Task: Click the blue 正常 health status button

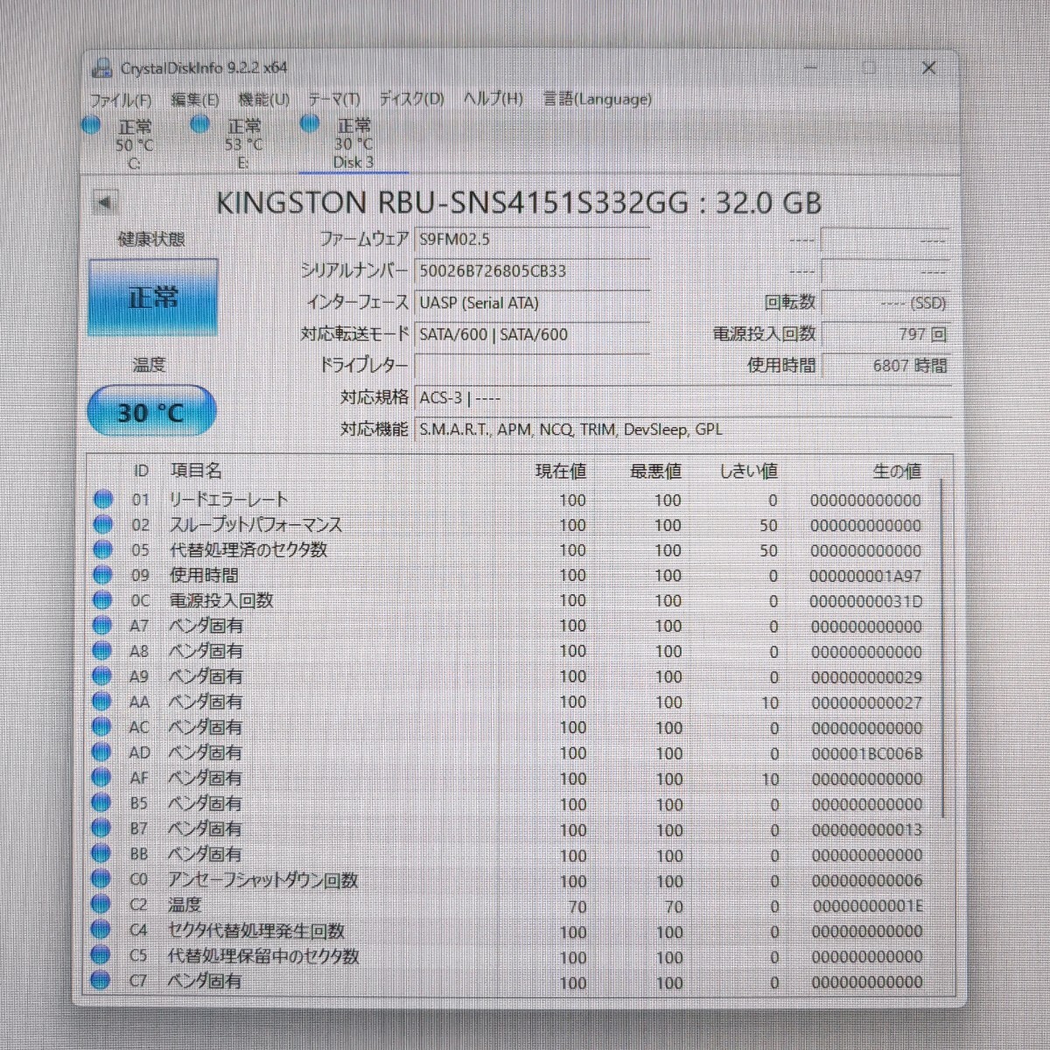Action: (x=152, y=297)
